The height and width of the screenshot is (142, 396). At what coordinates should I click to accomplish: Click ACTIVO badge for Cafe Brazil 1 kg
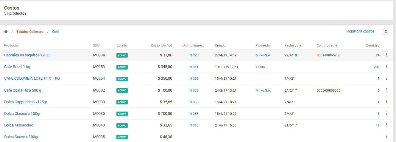pyautogui.click(x=122, y=67)
